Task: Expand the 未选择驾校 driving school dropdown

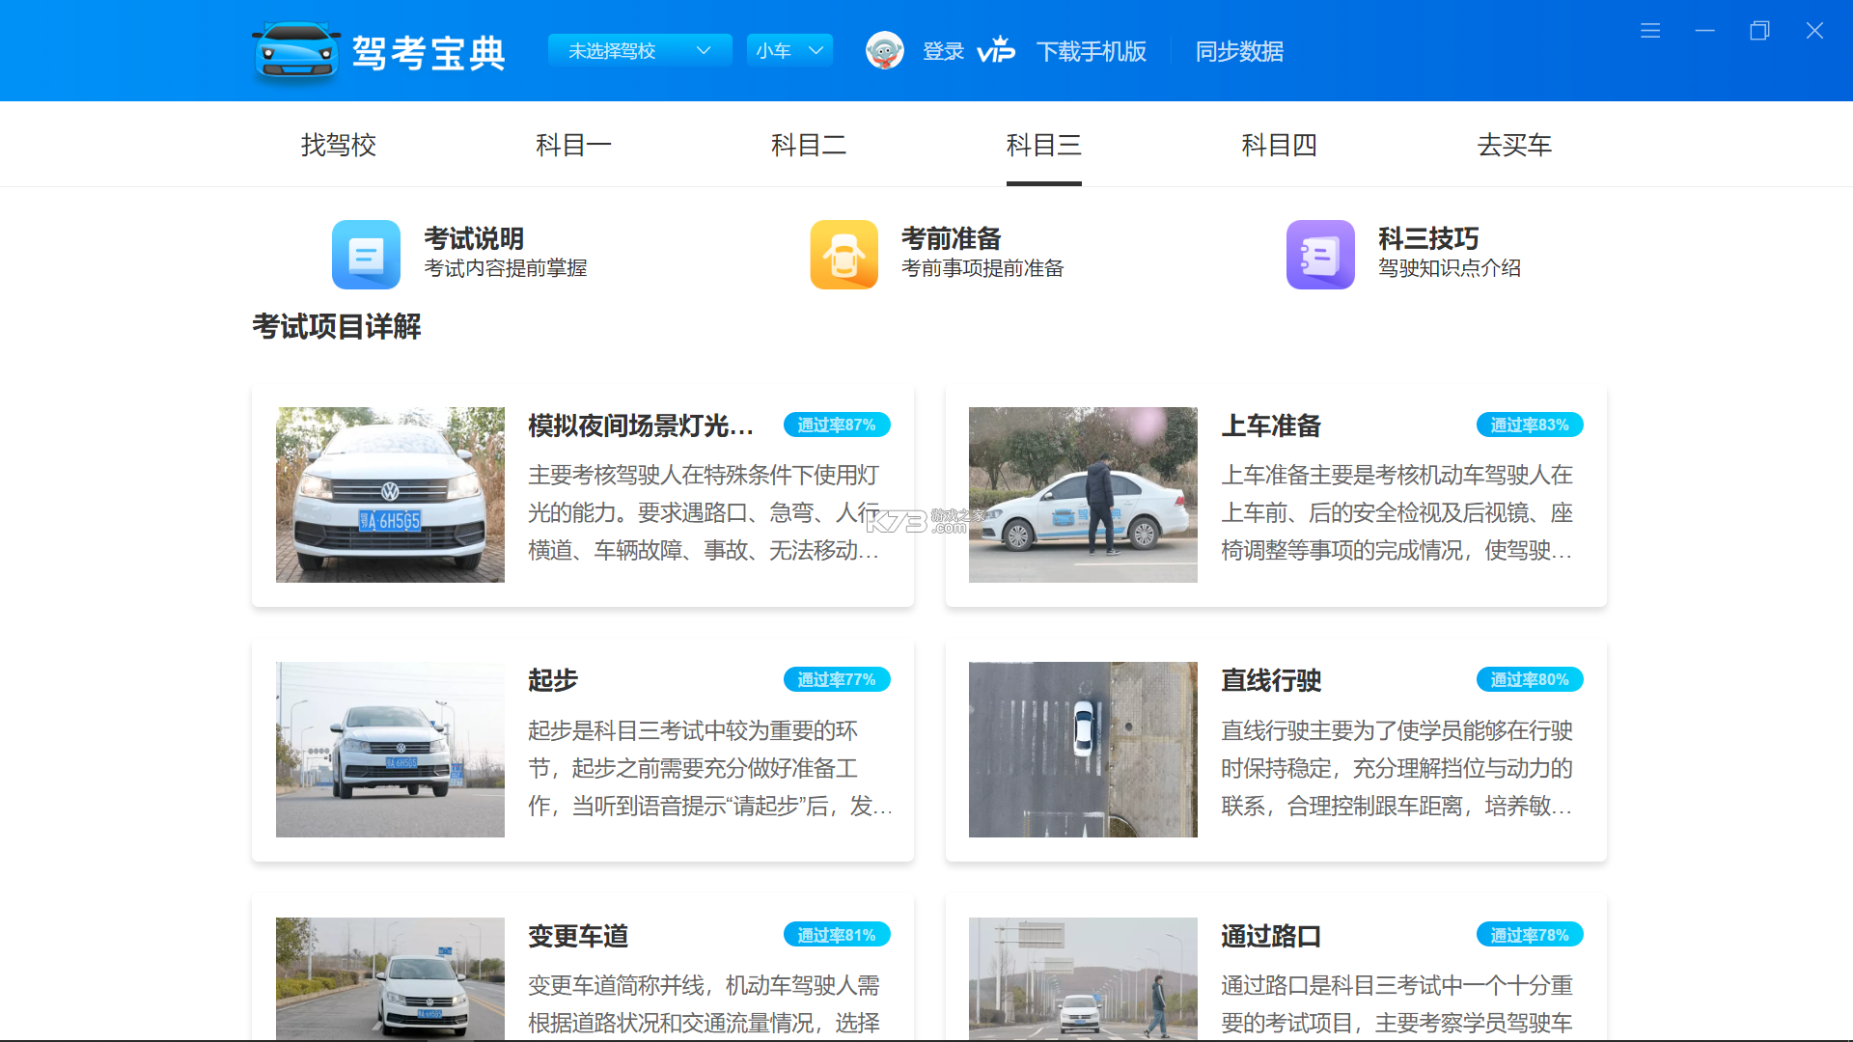Action: pyautogui.click(x=640, y=50)
